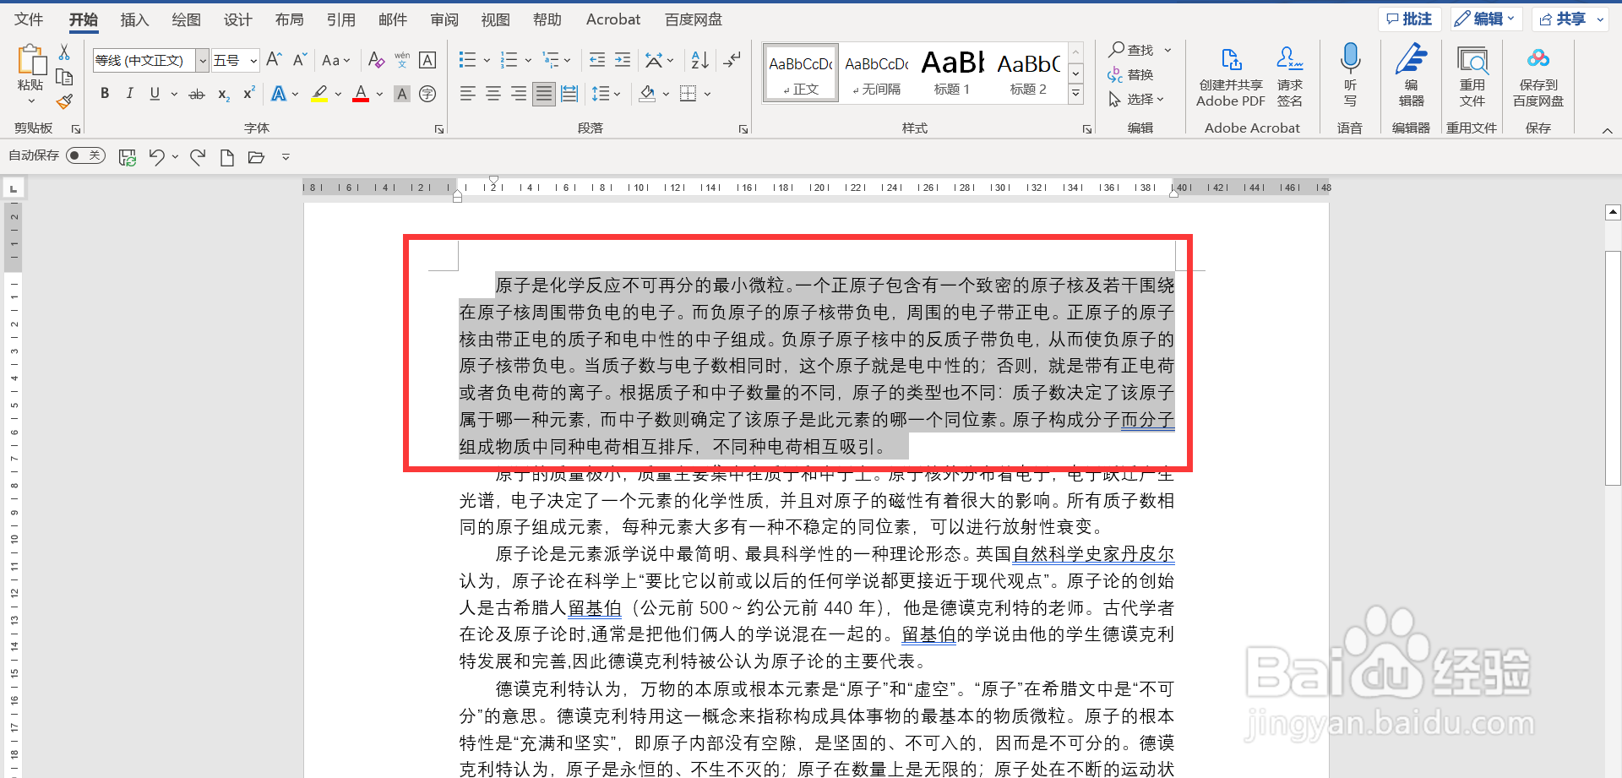Expand the bullets list dropdown
This screenshot has height=778, width=1622.
(487, 60)
